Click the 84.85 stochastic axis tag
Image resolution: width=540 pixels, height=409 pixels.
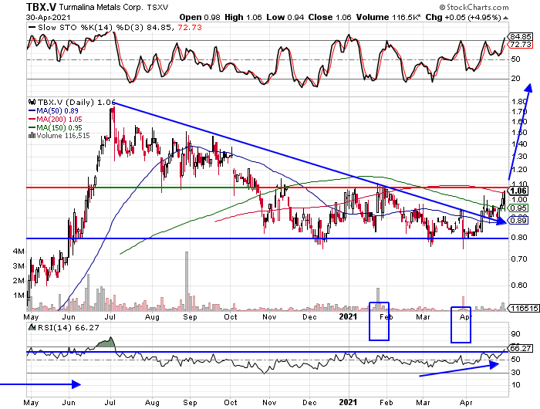click(521, 37)
